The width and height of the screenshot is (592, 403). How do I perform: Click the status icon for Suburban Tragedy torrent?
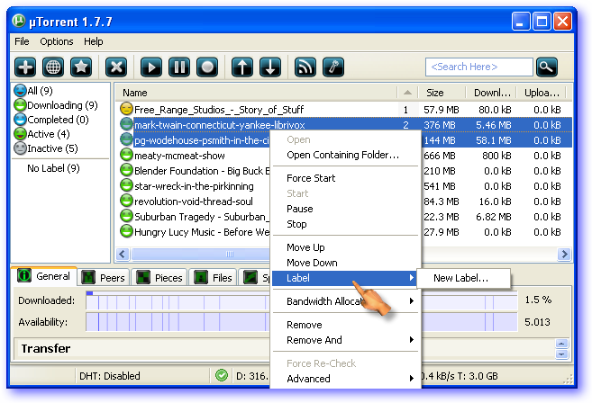pos(126,216)
